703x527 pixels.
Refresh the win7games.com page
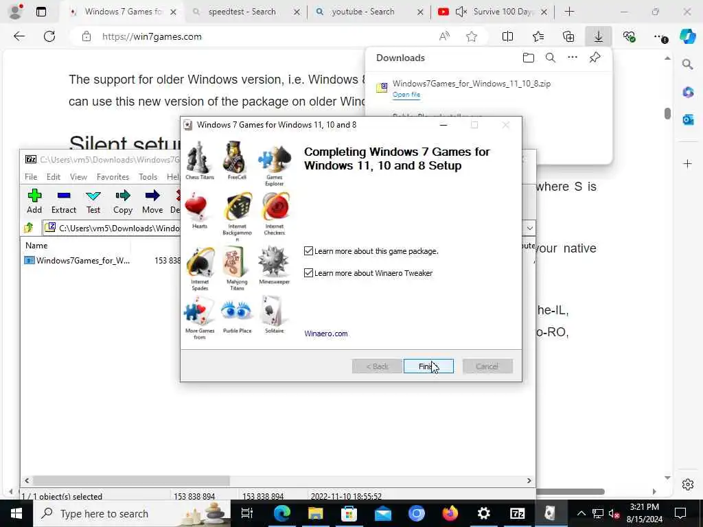49,36
